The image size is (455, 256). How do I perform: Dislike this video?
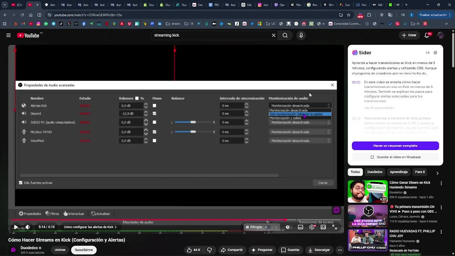tap(209, 250)
